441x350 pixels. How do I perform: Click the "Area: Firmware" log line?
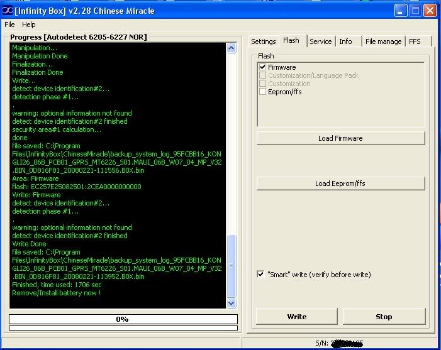pos(35,178)
